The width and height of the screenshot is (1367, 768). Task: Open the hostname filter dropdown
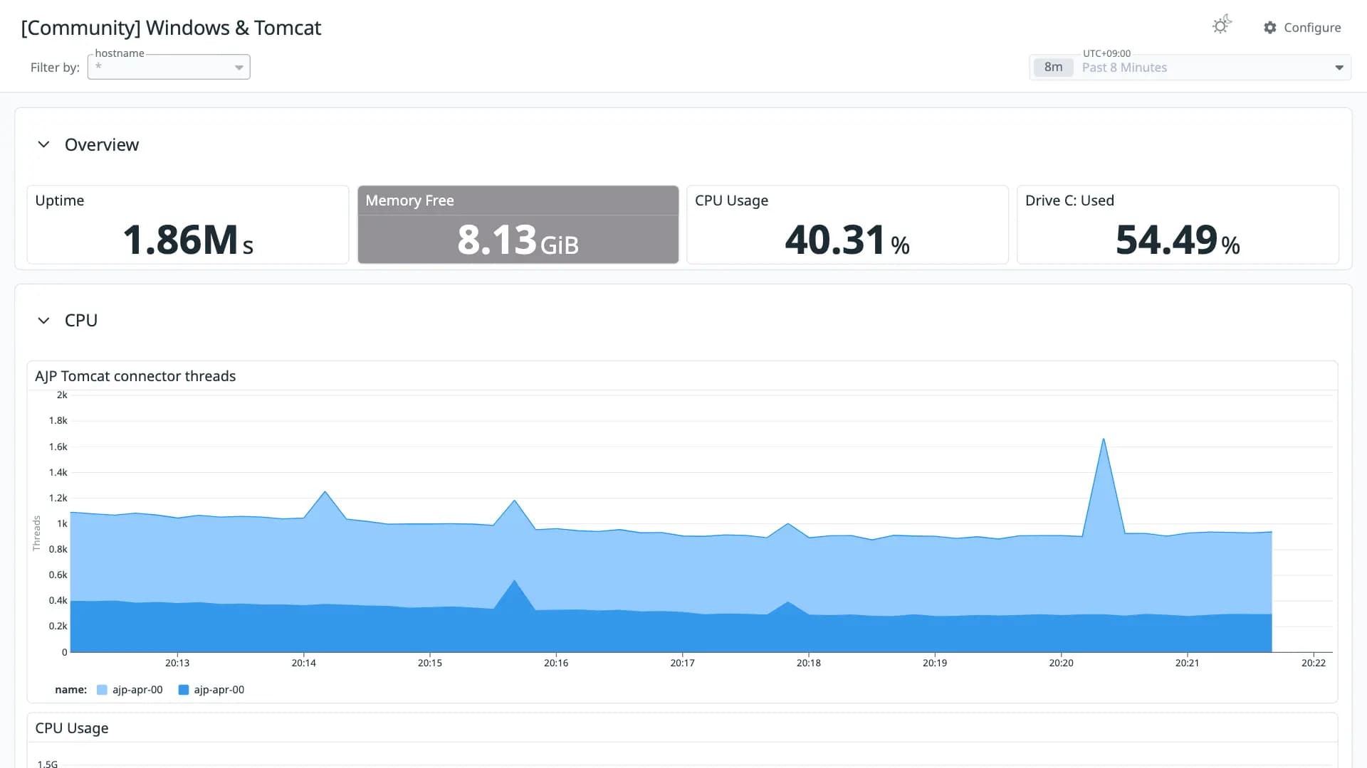pos(169,67)
